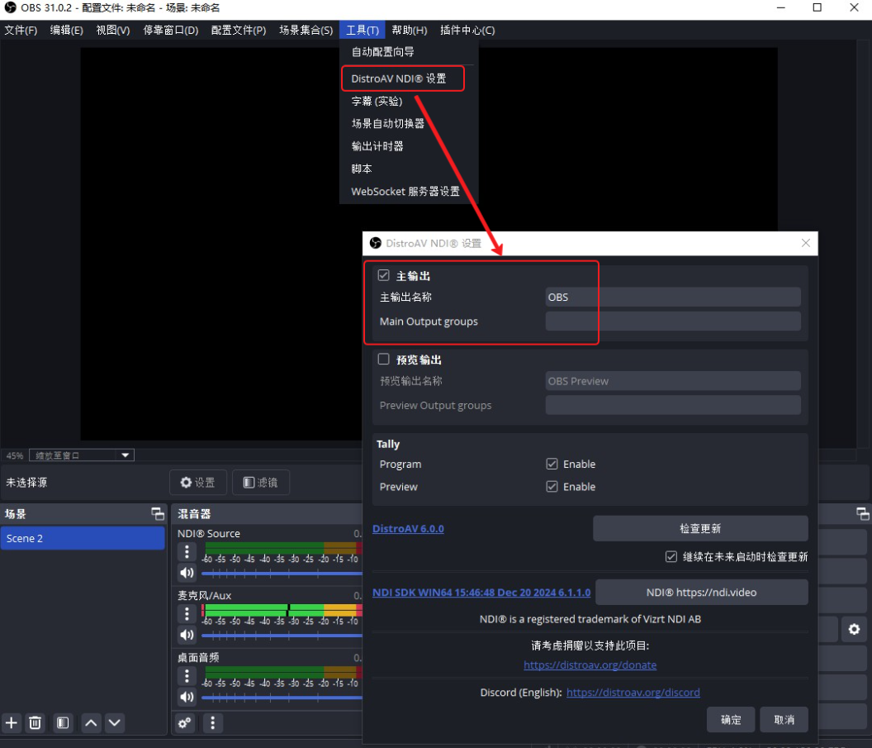Open the 配置文件(P) menu
The height and width of the screenshot is (748, 872).
pyautogui.click(x=239, y=30)
